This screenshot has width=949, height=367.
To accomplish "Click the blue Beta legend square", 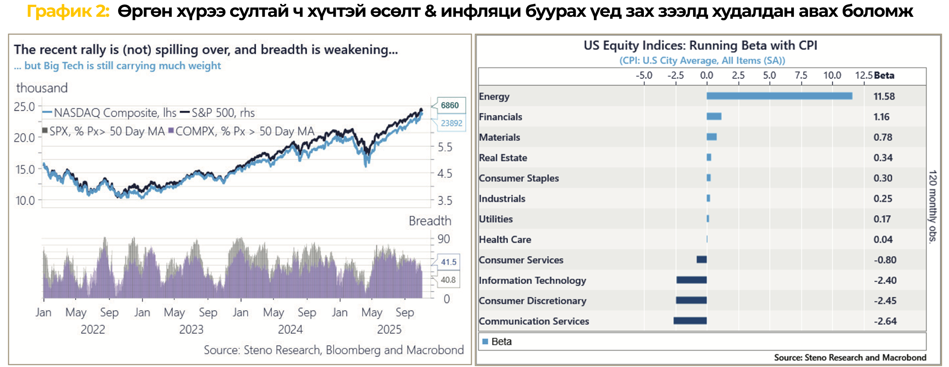I will coord(485,342).
